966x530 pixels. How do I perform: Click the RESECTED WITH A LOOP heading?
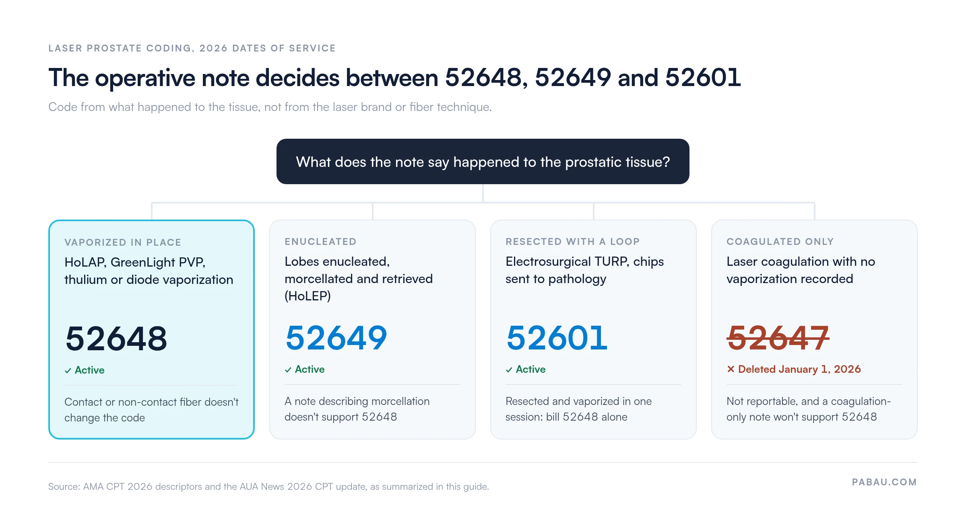[572, 242]
